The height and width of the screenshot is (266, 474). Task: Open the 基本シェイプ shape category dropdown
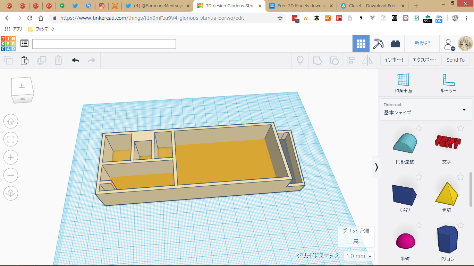pos(426,109)
